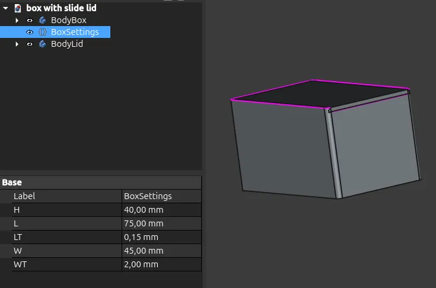
Task: Select 'box with slide lid' document label
Action: pos(61,8)
